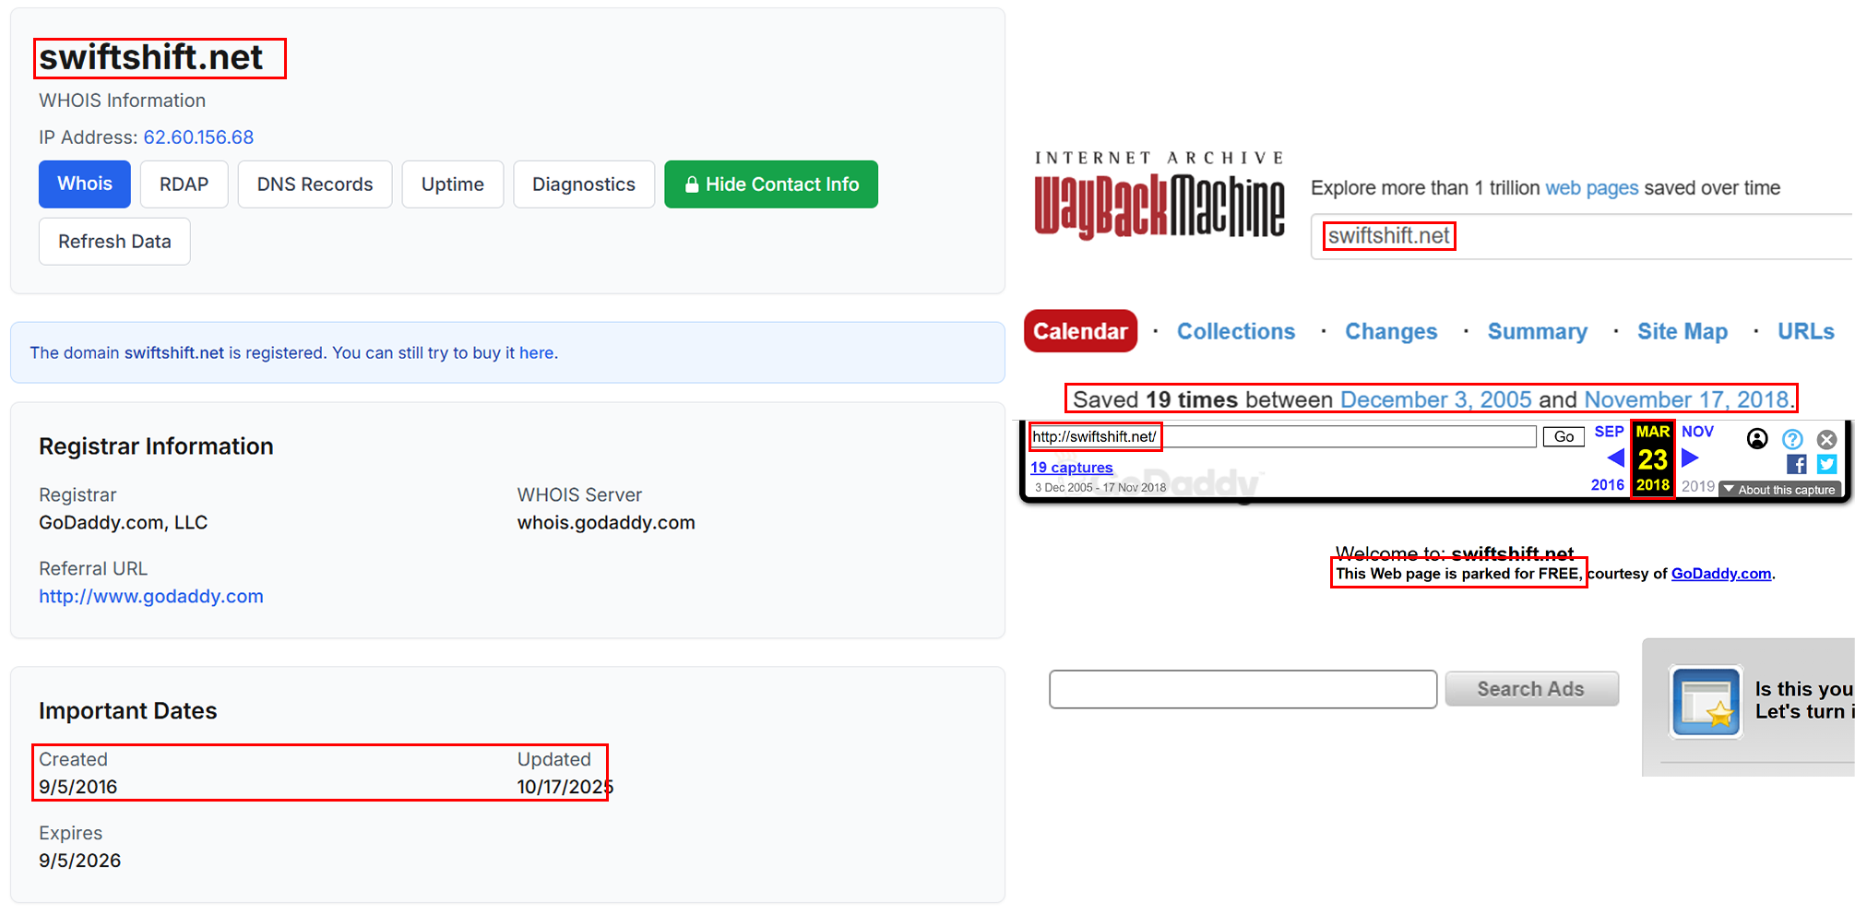The width and height of the screenshot is (1855, 915).
Task: Click the Wayback Machine user account icon
Action: [1757, 439]
